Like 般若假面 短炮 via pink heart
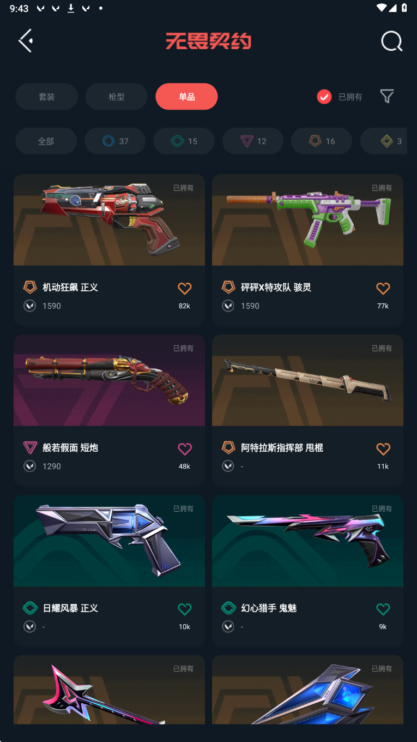This screenshot has height=742, width=417. coord(185,448)
